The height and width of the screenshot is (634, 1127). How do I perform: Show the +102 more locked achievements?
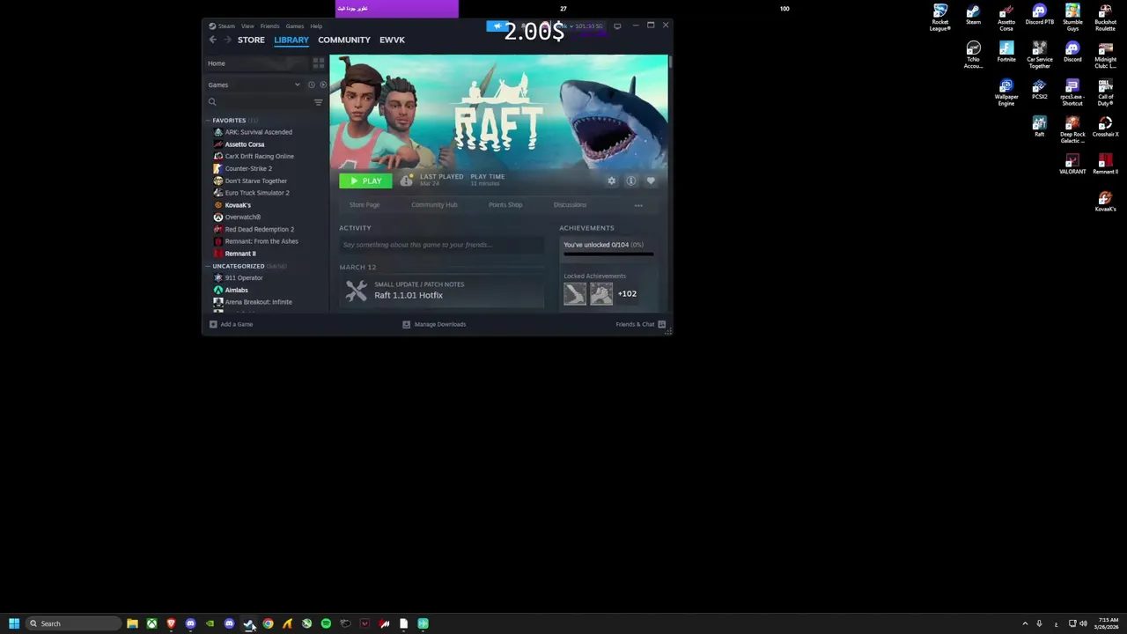pyautogui.click(x=627, y=294)
